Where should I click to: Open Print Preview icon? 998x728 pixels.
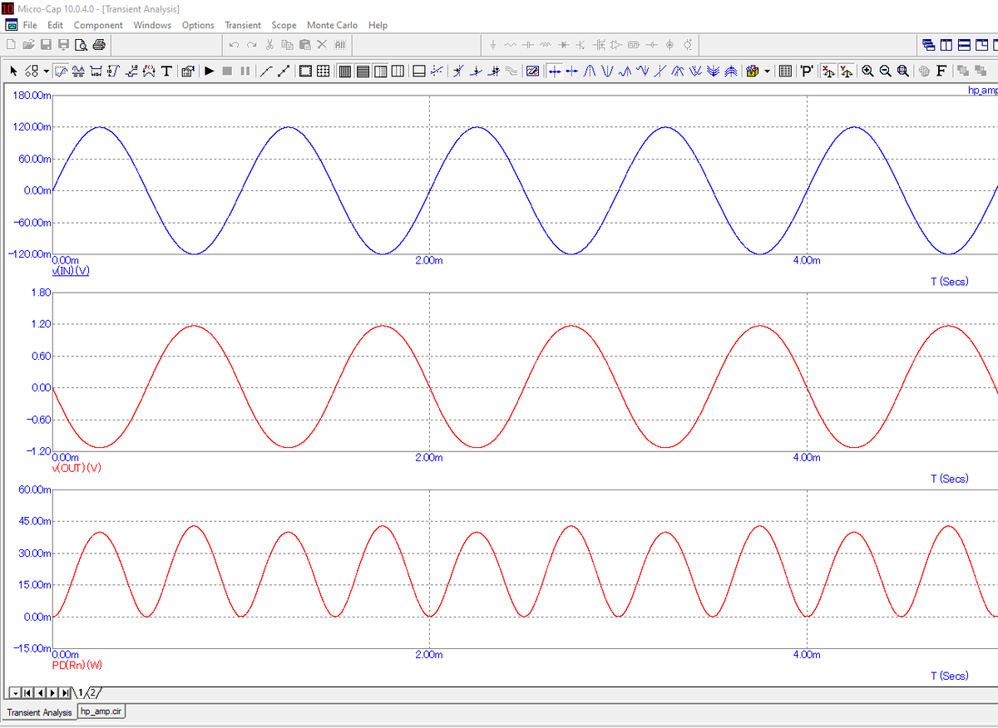pos(80,44)
